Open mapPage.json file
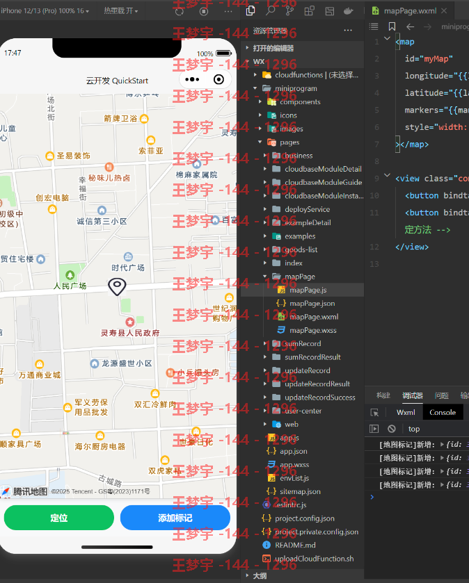Image resolution: width=469 pixels, height=583 pixels. pyautogui.click(x=302, y=304)
